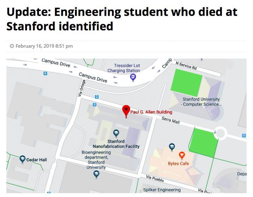Click the graduation cap icon above Bytes Cafe

click(172, 147)
